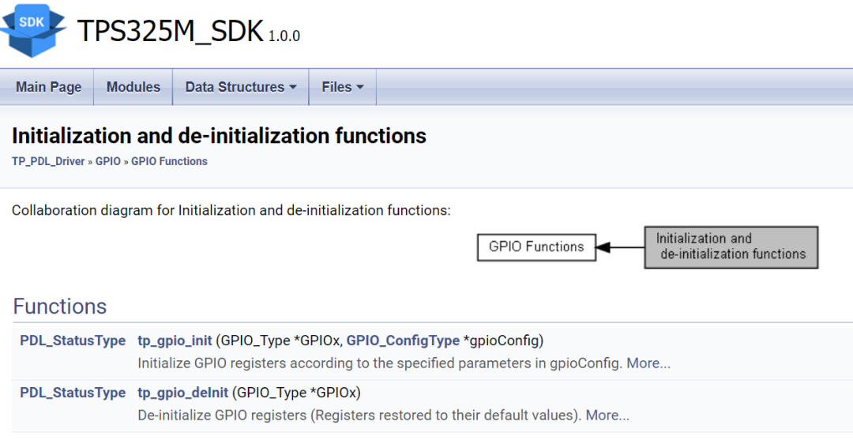
Task: Open the tp_gpio_deInit function link
Action: tap(183, 393)
